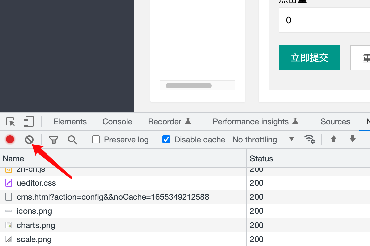370x246 pixels.
Task: Select the ueditor.css request row
Action: (x=36, y=183)
